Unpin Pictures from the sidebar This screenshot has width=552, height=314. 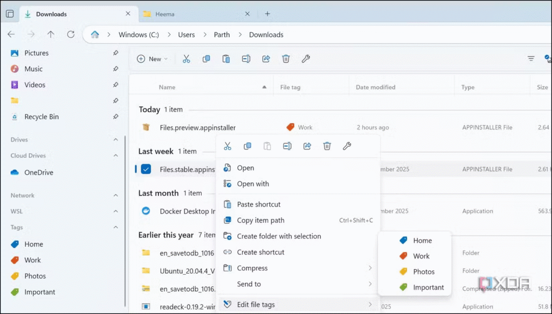(115, 53)
